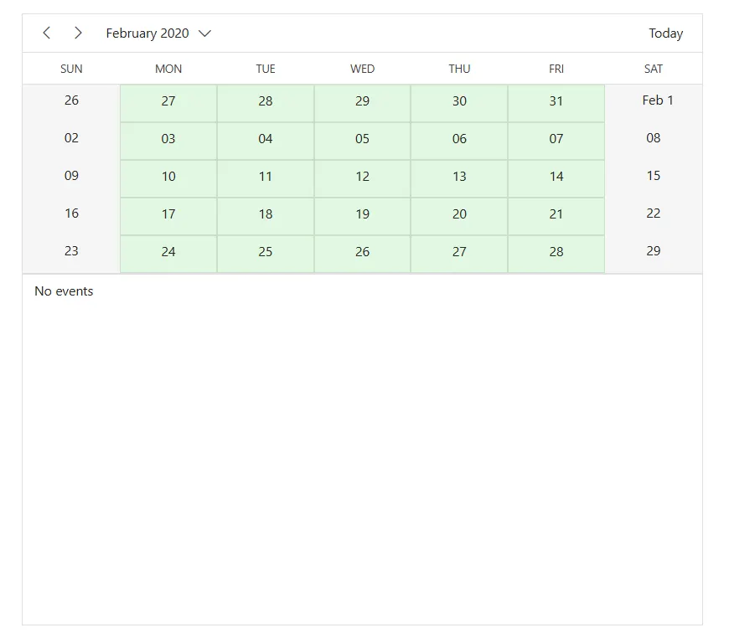Select date 09 on Sunday

[x=71, y=178]
